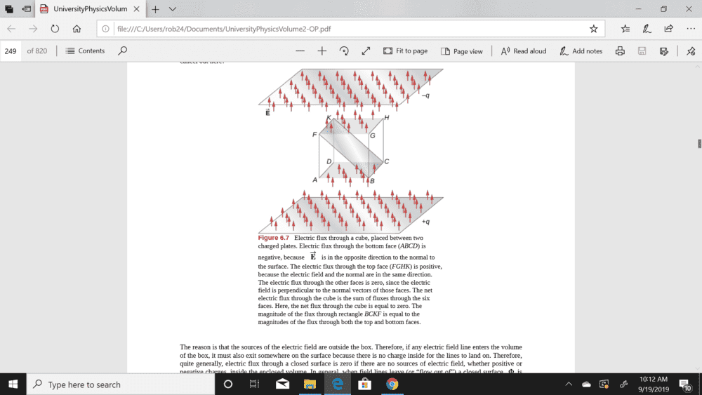Open Google Chrome from taskbar
Image resolution: width=702 pixels, height=395 pixels.
pos(392,384)
